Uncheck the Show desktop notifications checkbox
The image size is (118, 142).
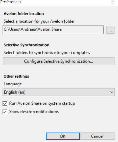click(x=5, y=112)
